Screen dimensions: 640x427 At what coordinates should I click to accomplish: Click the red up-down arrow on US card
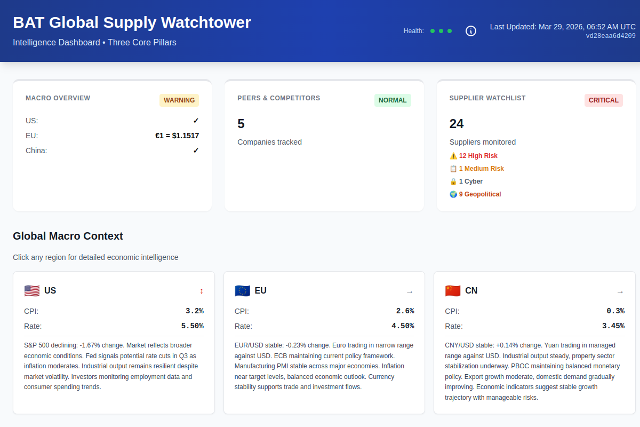click(202, 291)
